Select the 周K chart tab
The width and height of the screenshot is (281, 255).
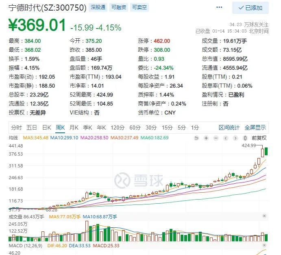(60, 127)
